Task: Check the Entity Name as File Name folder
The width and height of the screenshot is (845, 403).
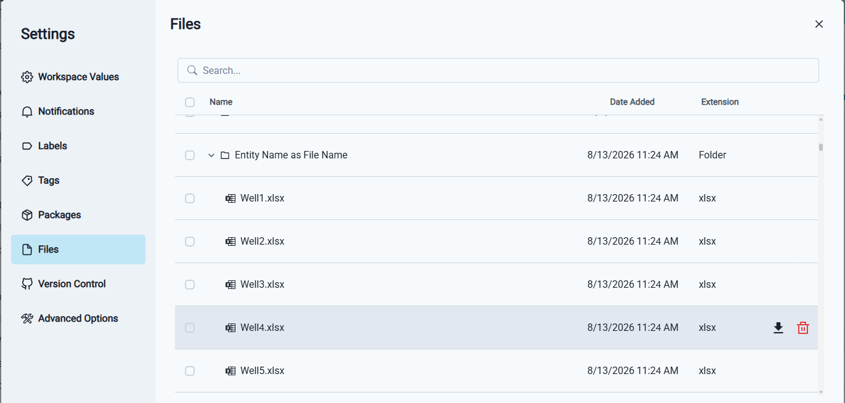Action: pos(190,155)
